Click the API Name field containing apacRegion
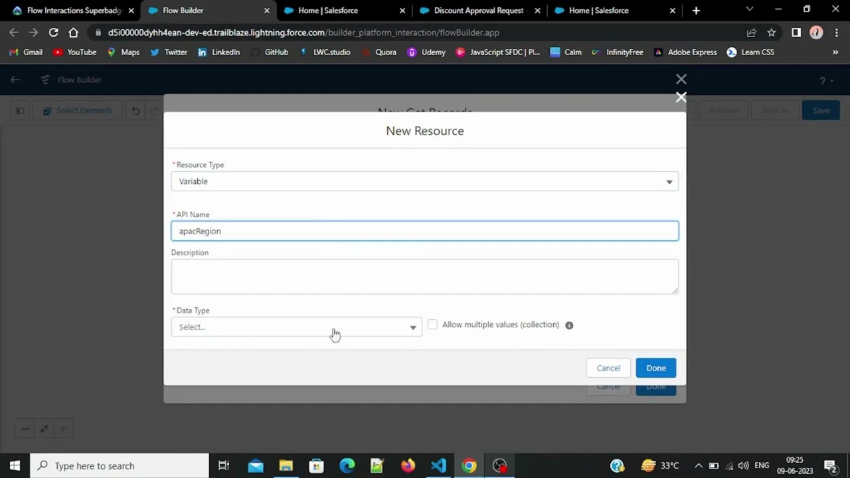The width and height of the screenshot is (850, 478). click(424, 231)
